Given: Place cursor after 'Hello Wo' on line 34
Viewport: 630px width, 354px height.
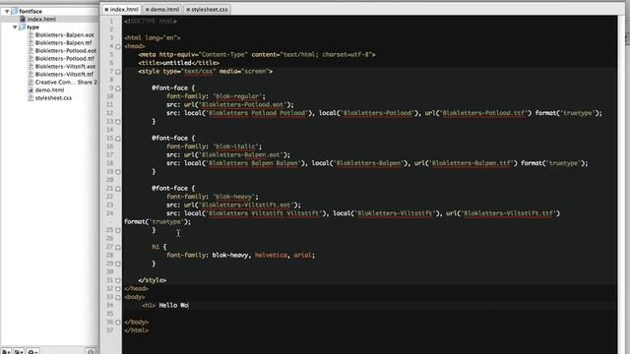Looking at the screenshot, I should [188, 306].
